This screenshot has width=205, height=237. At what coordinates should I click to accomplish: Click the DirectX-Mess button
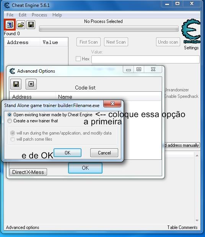(x=28, y=172)
